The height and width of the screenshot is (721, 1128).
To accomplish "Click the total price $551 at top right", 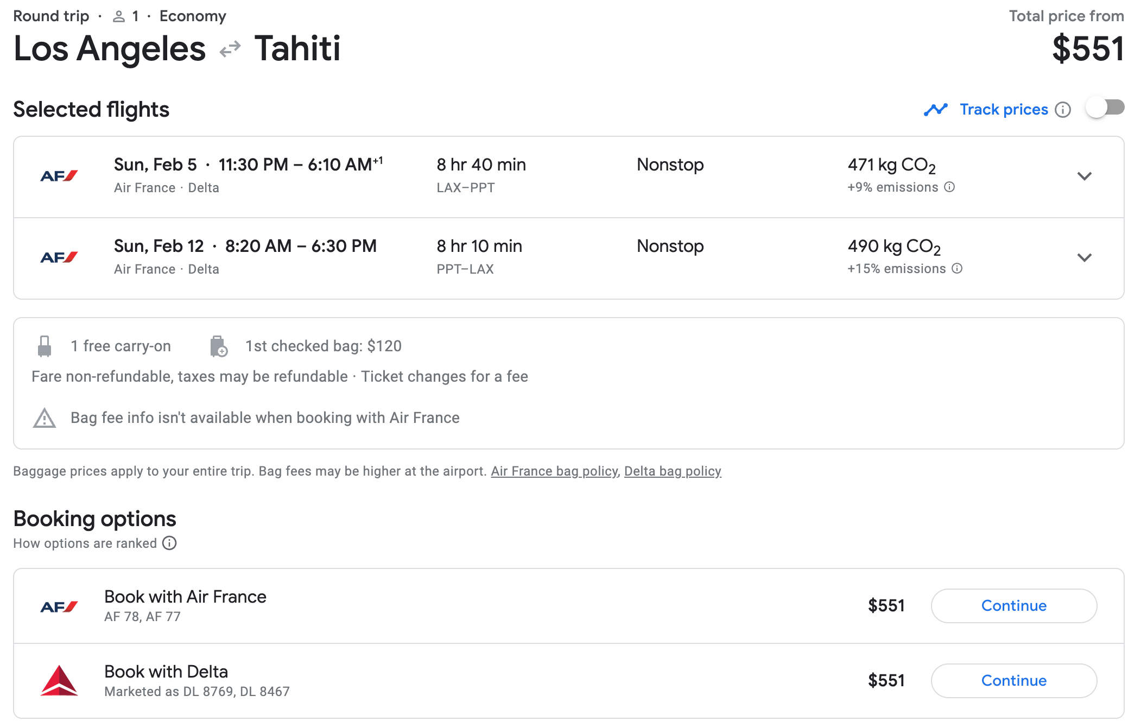I will coord(1088,48).
